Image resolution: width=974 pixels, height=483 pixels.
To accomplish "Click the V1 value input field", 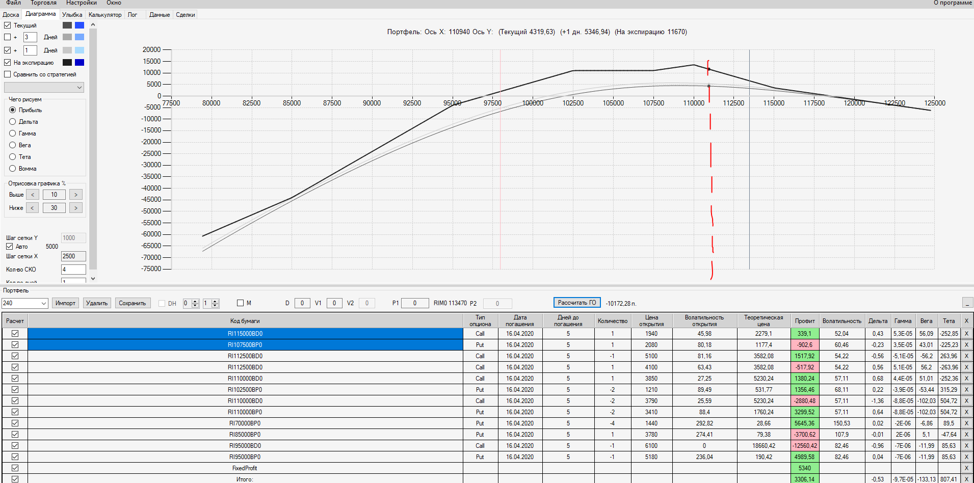I will 334,303.
